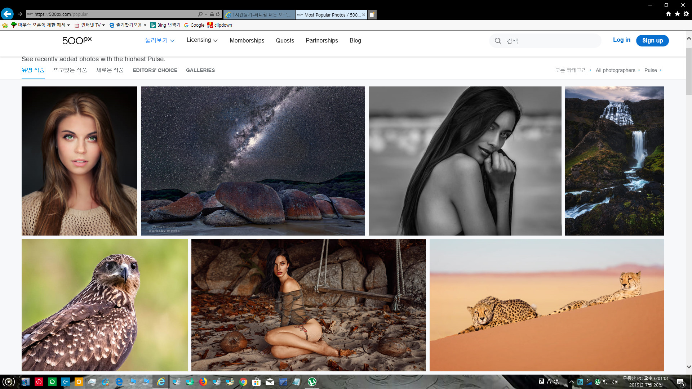Open uTorrent from the taskbar

pos(312,382)
